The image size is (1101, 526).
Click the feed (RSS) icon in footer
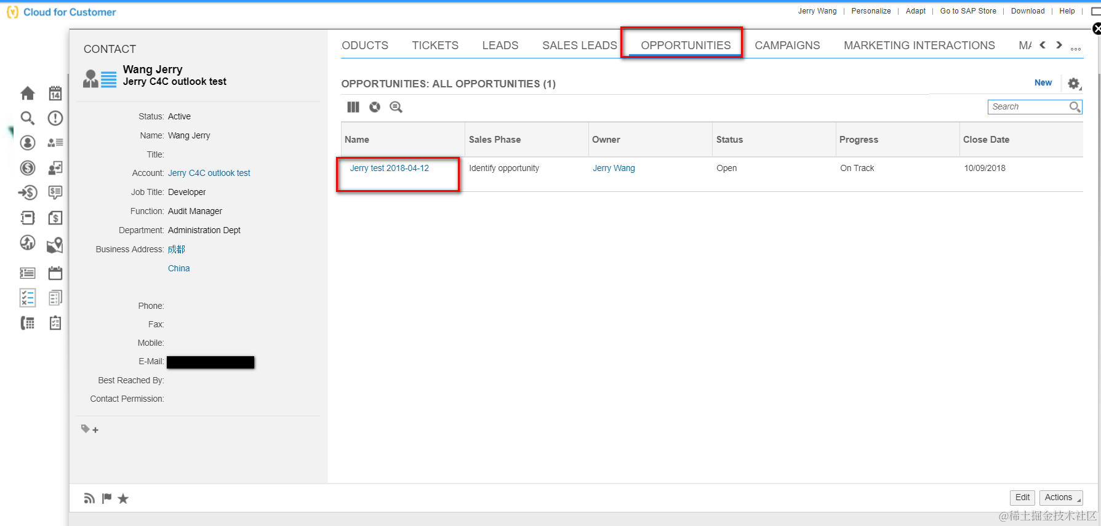[x=89, y=498]
